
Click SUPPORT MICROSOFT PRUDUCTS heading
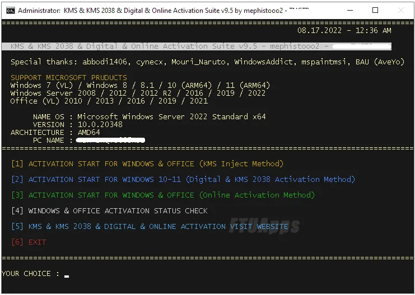(x=68, y=77)
